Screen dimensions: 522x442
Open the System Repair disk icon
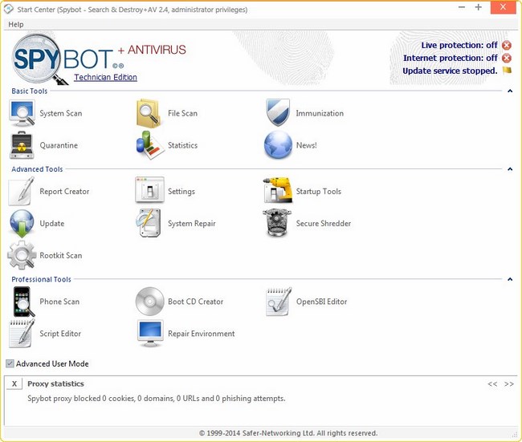149,222
